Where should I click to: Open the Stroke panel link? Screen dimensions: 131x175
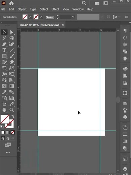(50, 17)
